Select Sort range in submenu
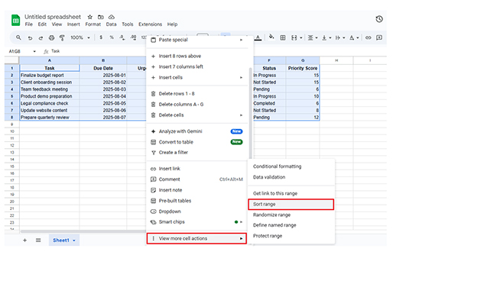Viewport: 497px width, 294px height. coord(291,205)
